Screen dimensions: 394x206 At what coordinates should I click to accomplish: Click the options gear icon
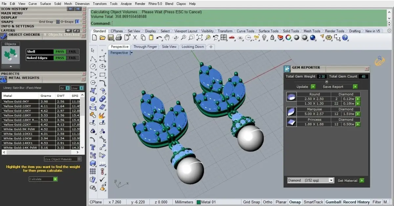329,38
